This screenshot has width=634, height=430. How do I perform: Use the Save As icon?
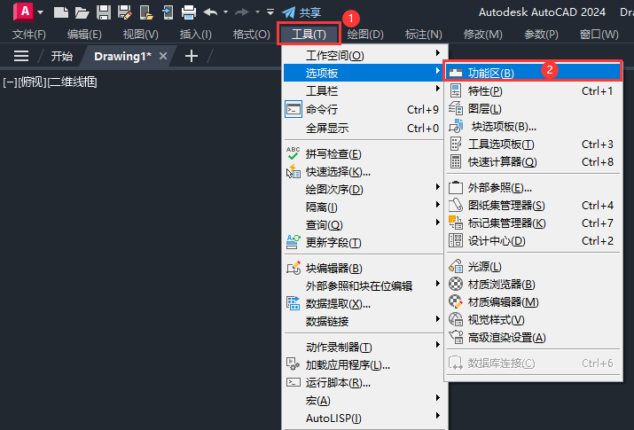pos(125,12)
